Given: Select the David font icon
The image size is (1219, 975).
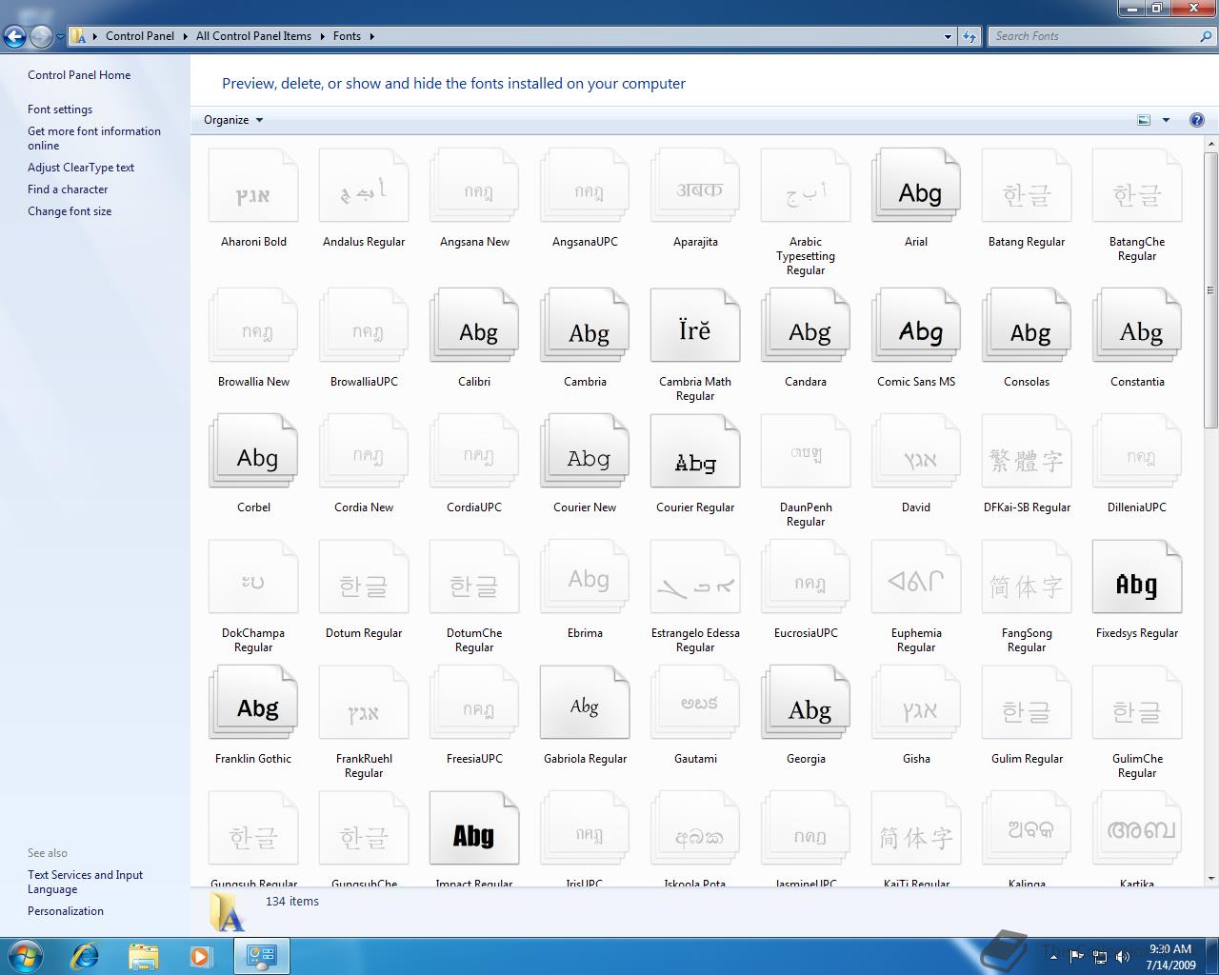Looking at the screenshot, I should coord(916,452).
